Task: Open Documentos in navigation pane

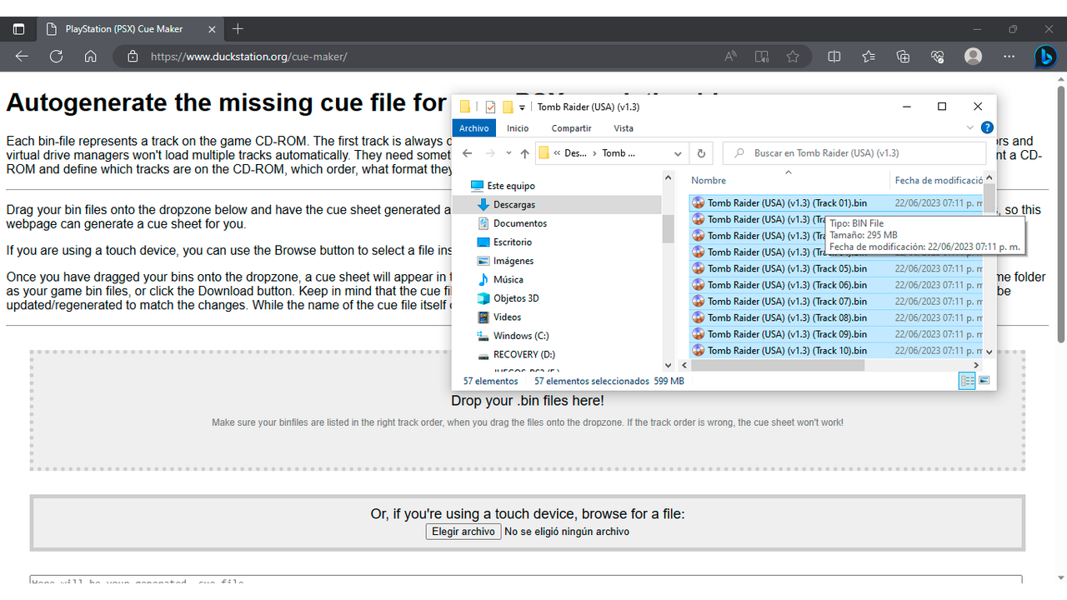Action: coord(520,223)
